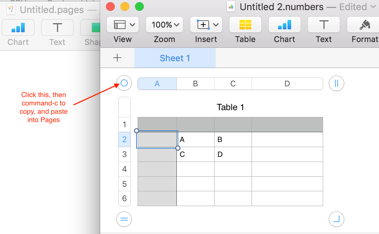Open the Insert dropdown menu
This screenshot has width=379, height=234.
point(206,25)
